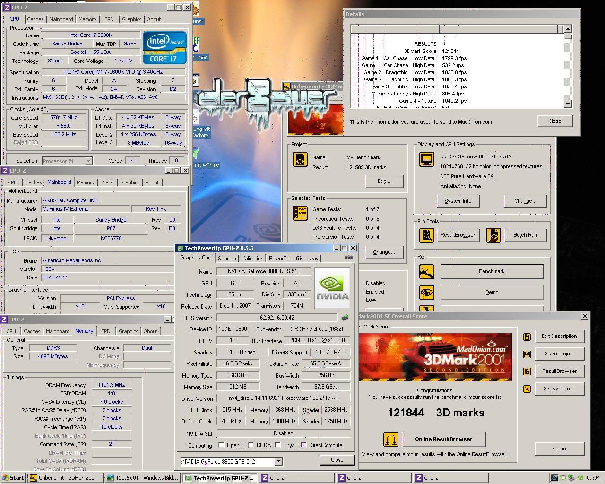Click the Demo eye icon
The image size is (605, 484).
(427, 292)
